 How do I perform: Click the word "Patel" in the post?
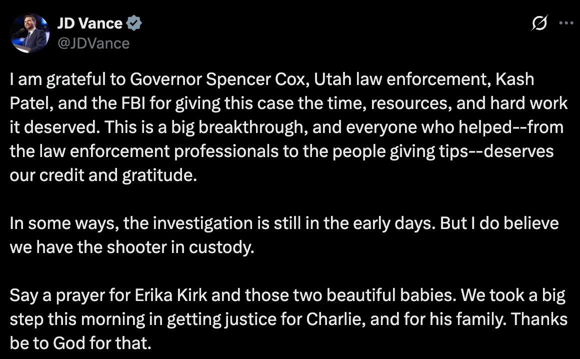pos(30,103)
